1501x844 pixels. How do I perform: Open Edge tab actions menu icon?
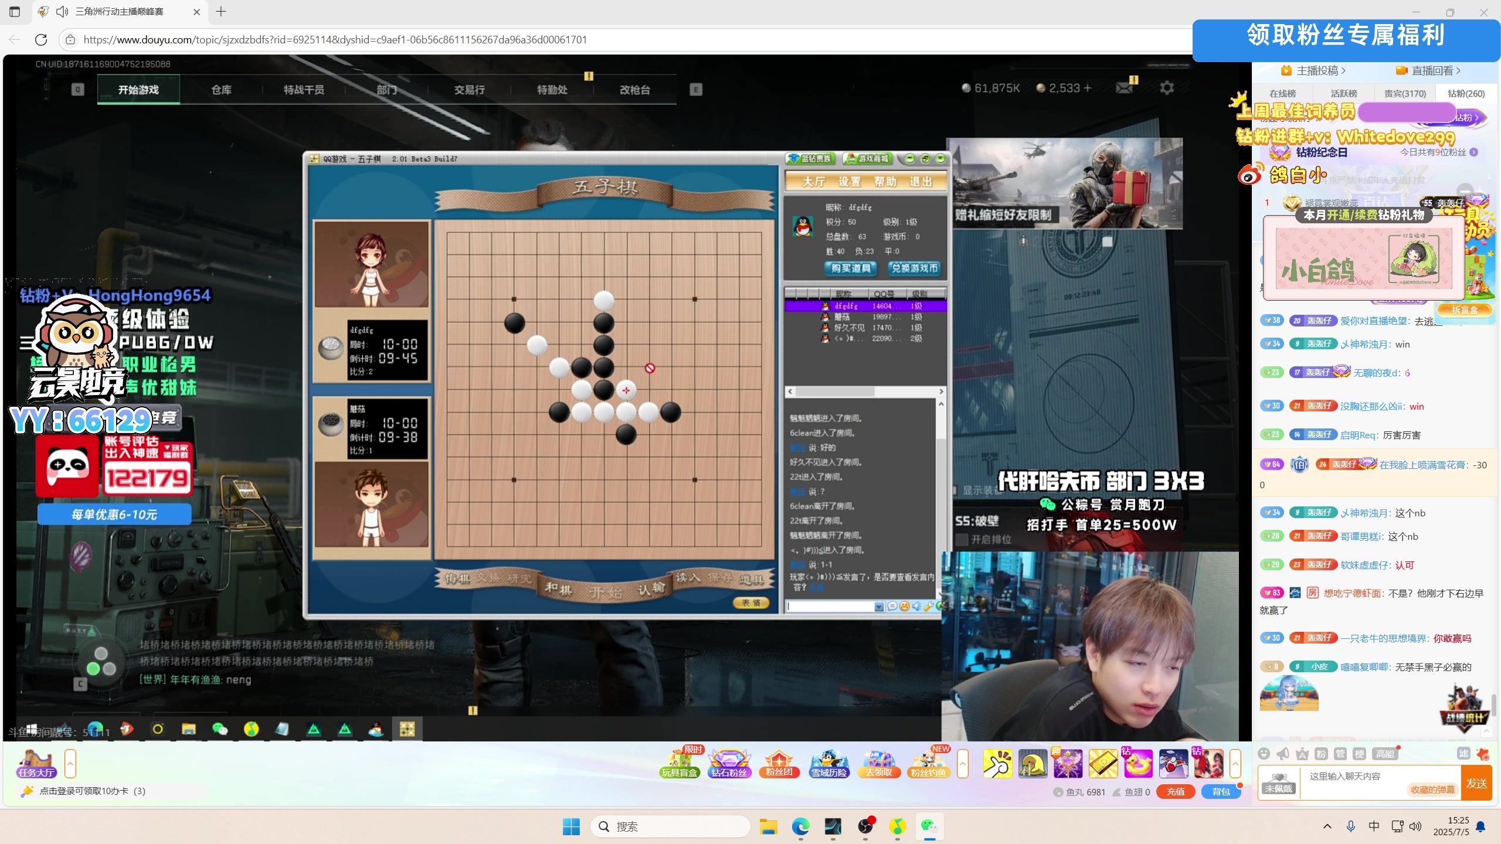[15, 12]
